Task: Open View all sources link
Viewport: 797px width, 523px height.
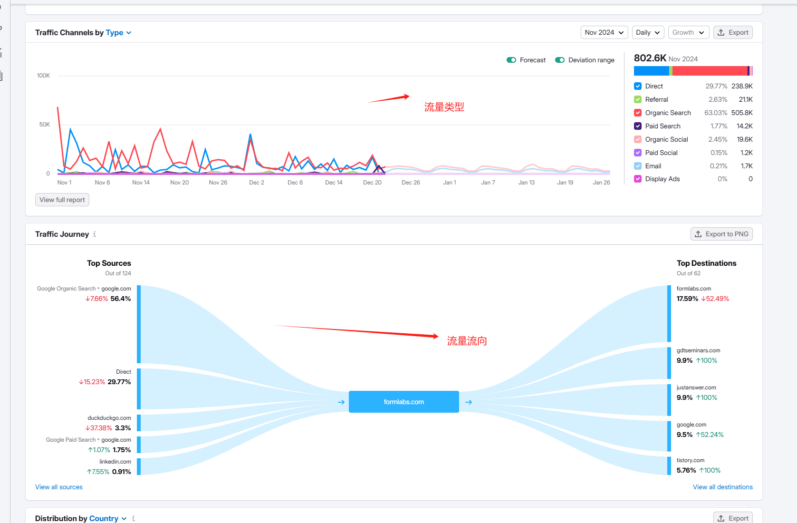Action: 59,487
